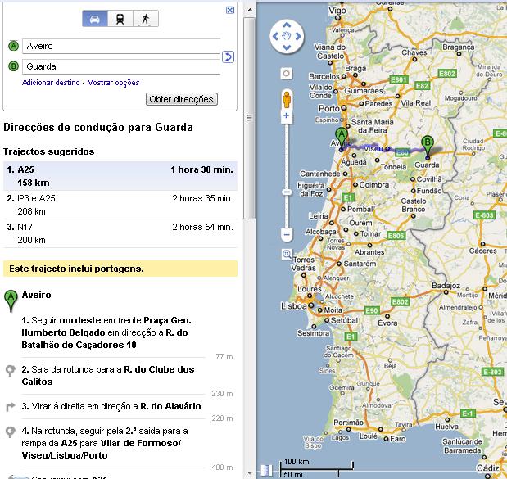Screen dimensions: 507x479
Task: Select the car driving mode icon
Action: click(x=95, y=18)
